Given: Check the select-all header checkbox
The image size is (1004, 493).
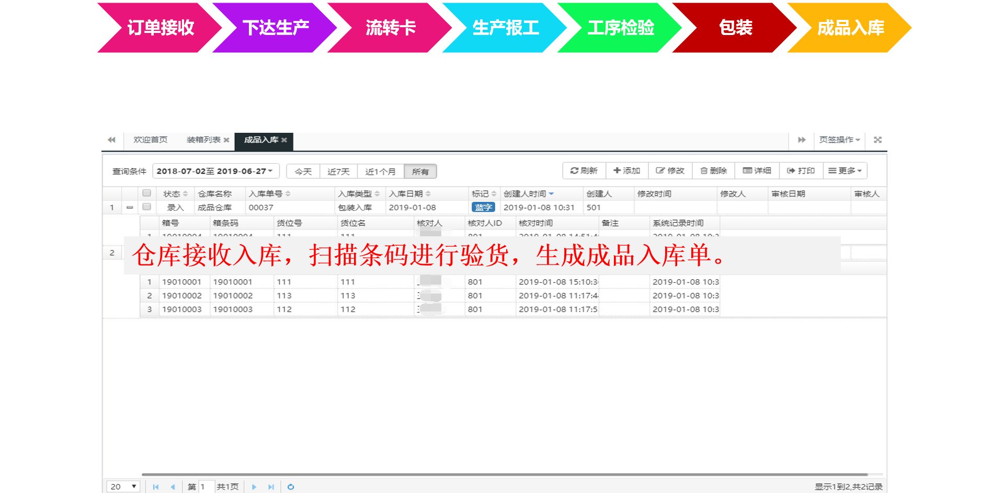Looking at the screenshot, I should pyautogui.click(x=147, y=193).
